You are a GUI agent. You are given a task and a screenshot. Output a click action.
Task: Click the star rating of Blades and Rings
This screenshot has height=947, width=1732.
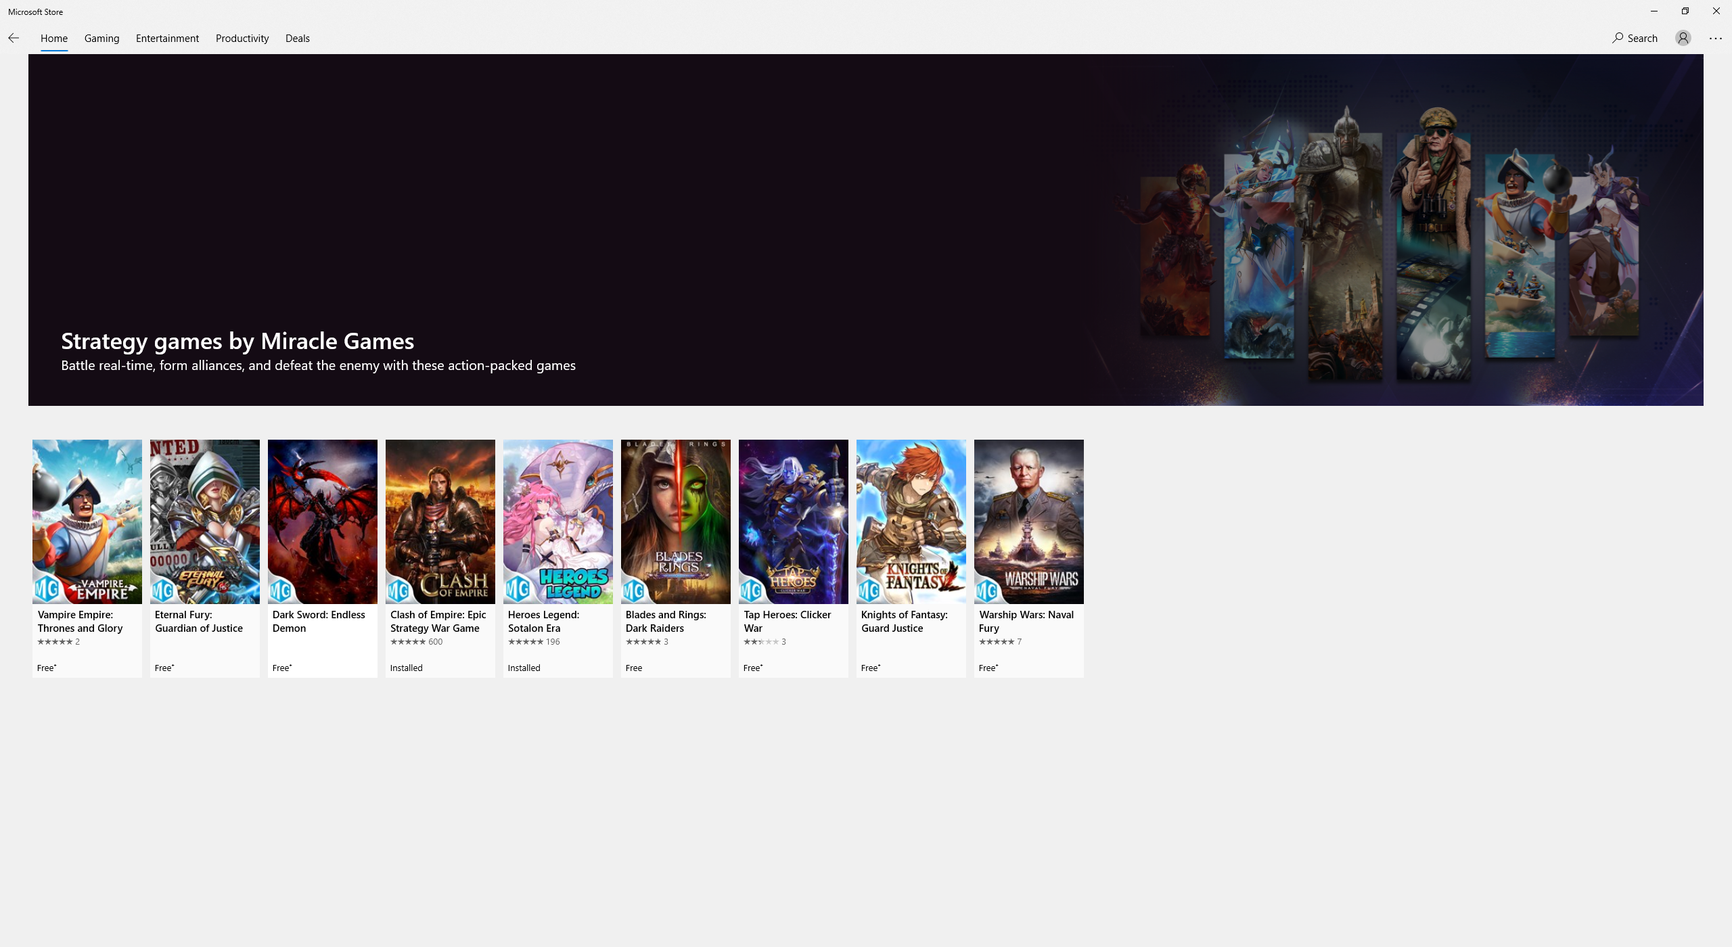pos(643,641)
